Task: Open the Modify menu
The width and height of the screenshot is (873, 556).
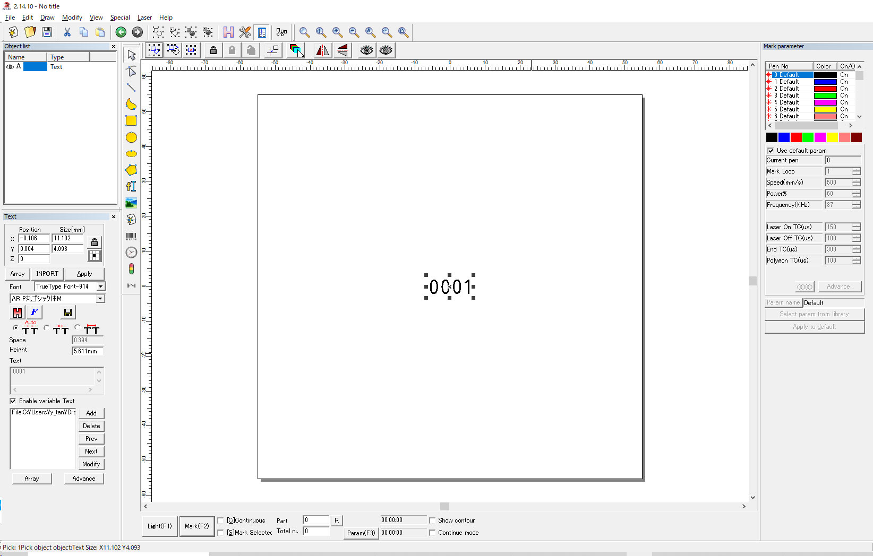Action: click(x=72, y=18)
